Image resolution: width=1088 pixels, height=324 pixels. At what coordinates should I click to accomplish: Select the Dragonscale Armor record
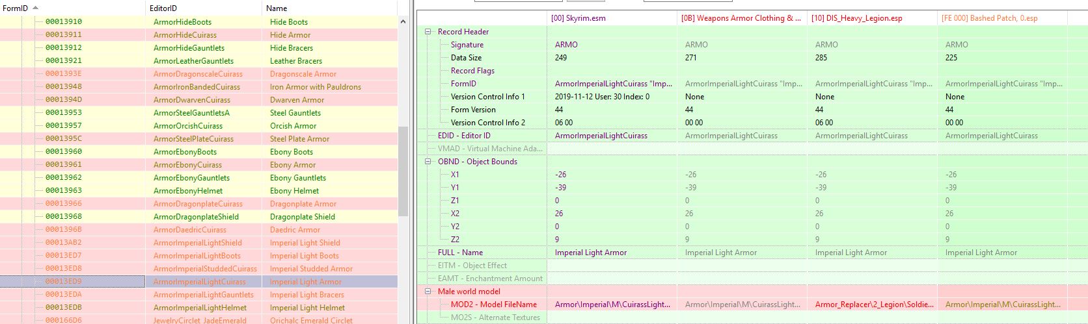click(198, 73)
